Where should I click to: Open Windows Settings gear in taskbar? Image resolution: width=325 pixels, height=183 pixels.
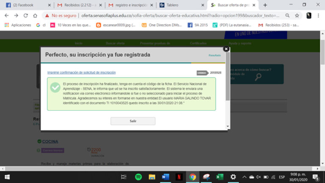pyautogui.click(x=233, y=177)
